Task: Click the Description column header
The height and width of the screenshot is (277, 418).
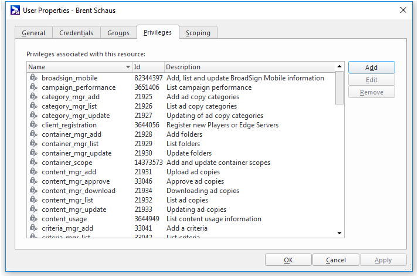Action: click(x=249, y=67)
